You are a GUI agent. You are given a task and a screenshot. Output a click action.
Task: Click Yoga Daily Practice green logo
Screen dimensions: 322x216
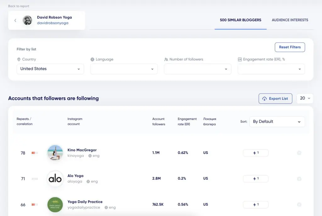(55, 204)
